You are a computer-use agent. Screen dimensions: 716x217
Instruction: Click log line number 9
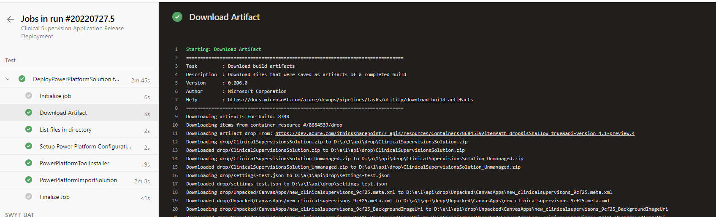(176, 116)
